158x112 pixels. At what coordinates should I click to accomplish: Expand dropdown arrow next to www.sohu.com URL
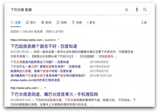click(x=45, y=88)
